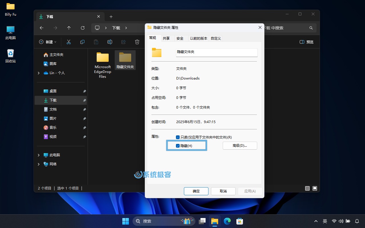Switch to the 共享 (Sharing) tab
365x228 pixels.
[x=166, y=38]
